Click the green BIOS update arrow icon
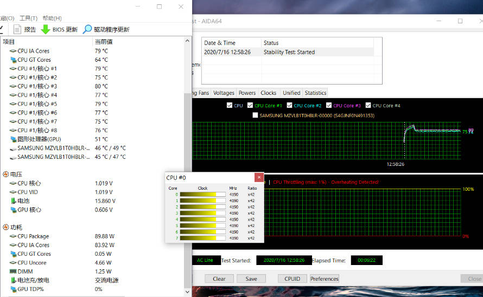The image size is (483, 297). (46, 29)
